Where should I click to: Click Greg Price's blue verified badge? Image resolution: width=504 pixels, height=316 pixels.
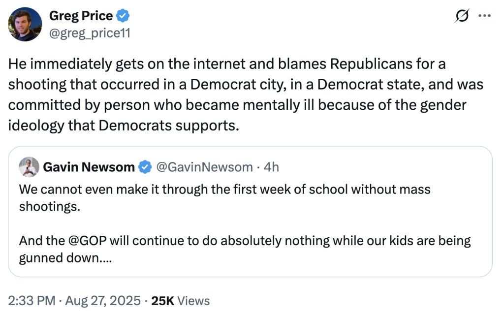(123, 16)
